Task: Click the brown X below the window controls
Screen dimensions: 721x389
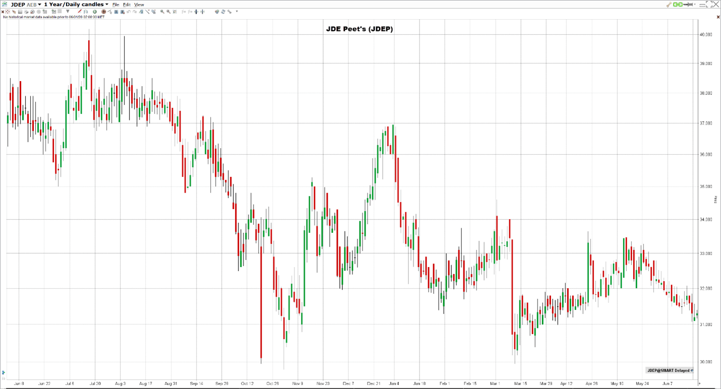Action: click(x=718, y=17)
